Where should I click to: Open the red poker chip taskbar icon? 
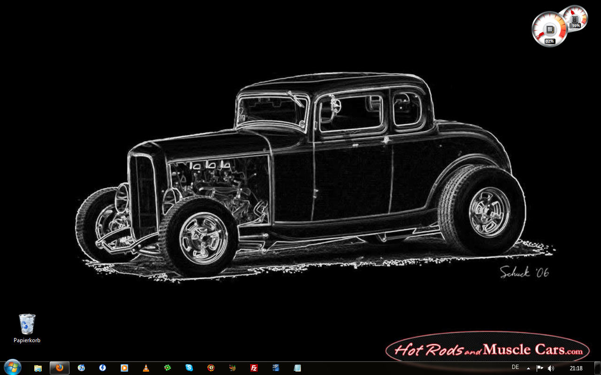pyautogui.click(x=211, y=368)
